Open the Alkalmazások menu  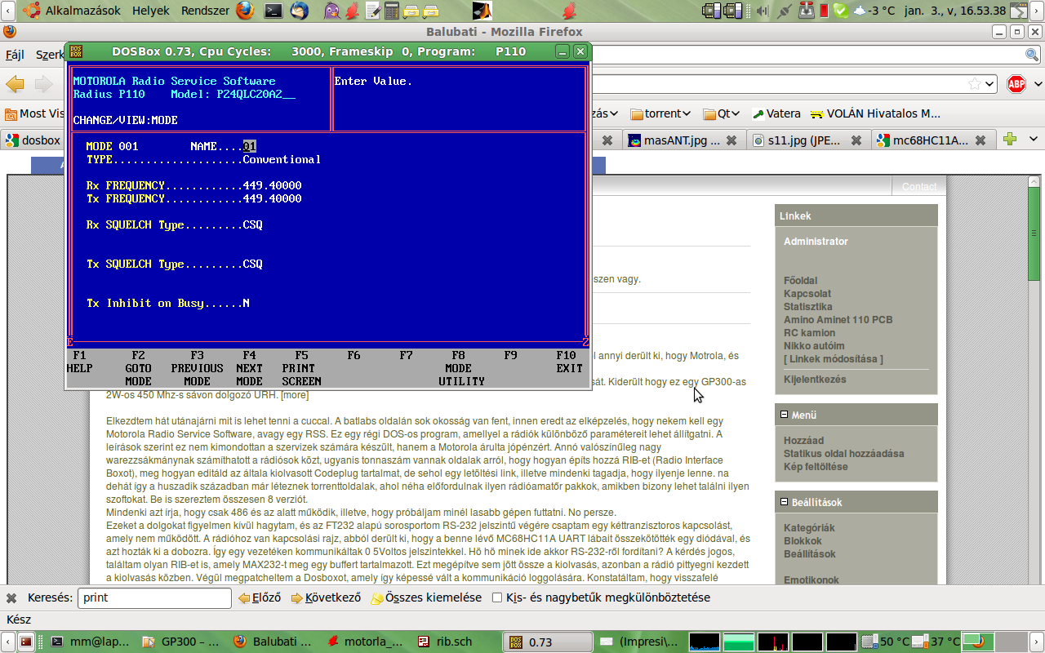click(x=83, y=11)
